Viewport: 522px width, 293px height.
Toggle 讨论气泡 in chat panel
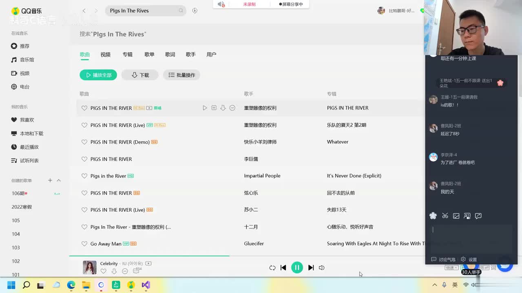(443, 259)
